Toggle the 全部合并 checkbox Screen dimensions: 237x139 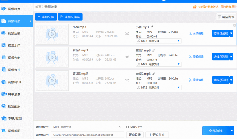pos(127,127)
